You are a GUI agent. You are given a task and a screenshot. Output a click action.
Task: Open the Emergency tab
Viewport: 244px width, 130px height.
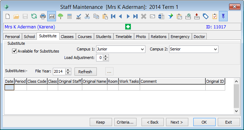pos(180,37)
